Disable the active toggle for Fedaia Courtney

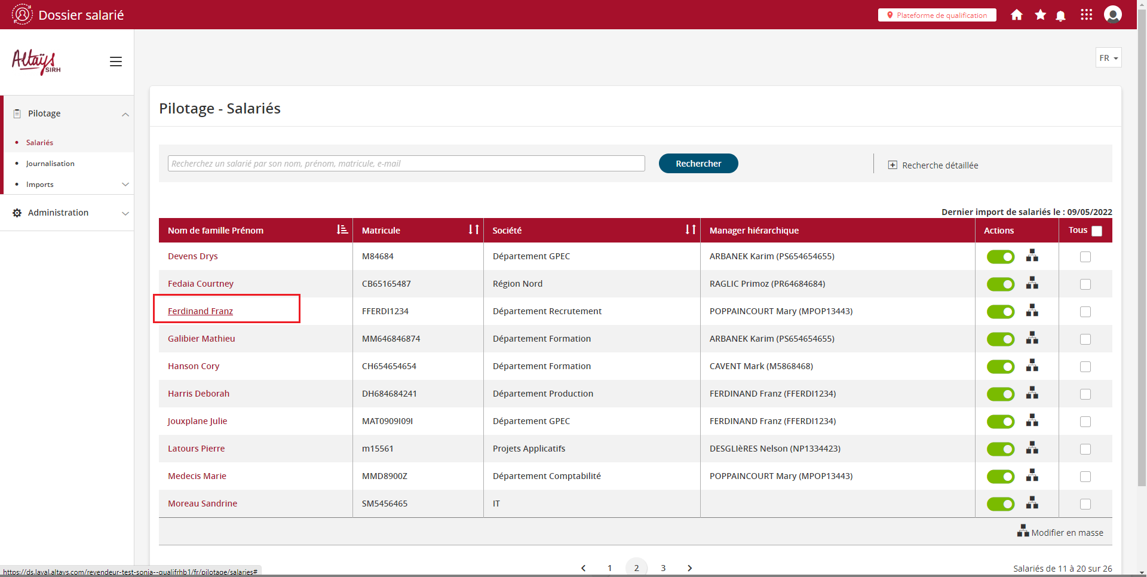pyautogui.click(x=1000, y=284)
